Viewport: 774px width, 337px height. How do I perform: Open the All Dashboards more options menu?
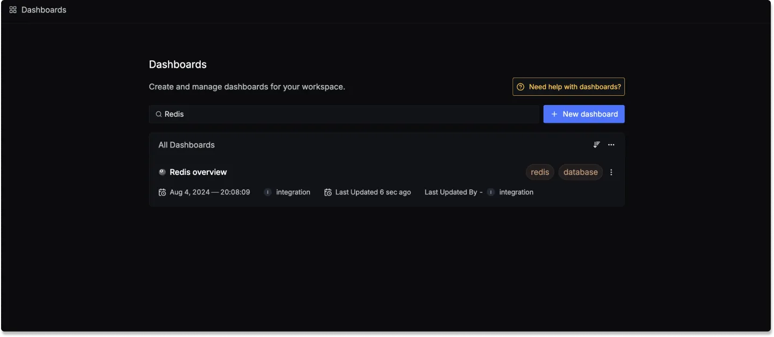611,145
